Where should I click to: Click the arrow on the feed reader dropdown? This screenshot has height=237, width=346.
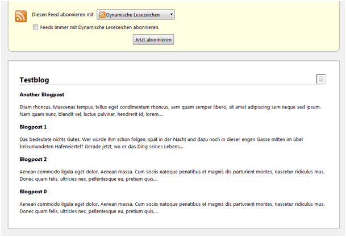coord(171,15)
